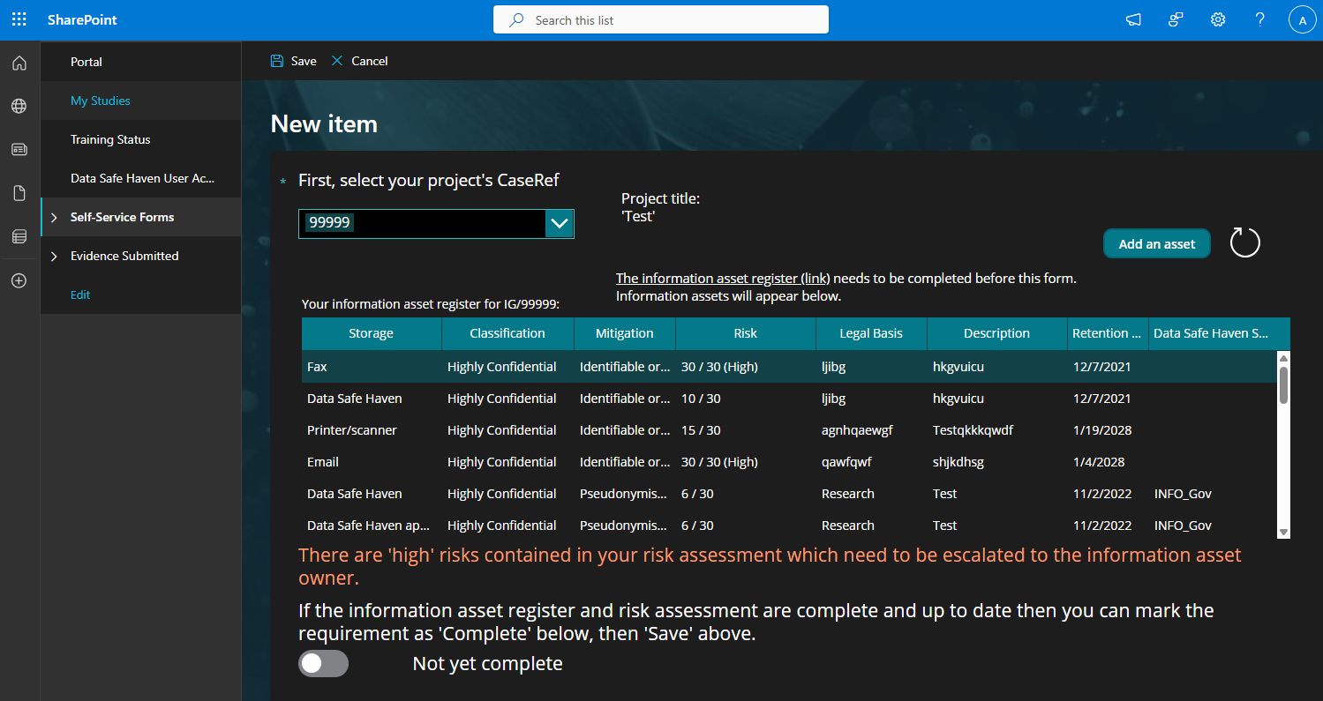
Task: Open My Studies navigation item
Action: tap(101, 101)
